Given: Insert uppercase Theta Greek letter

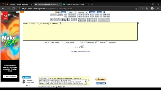Looking at the screenshot, I should (x=88, y=21).
